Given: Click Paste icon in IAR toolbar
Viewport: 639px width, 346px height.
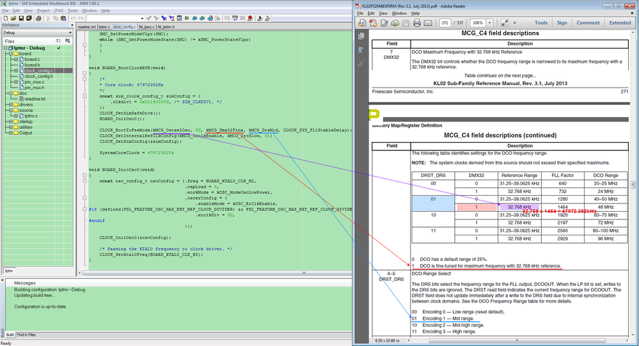Looking at the screenshot, I should click(63, 19).
